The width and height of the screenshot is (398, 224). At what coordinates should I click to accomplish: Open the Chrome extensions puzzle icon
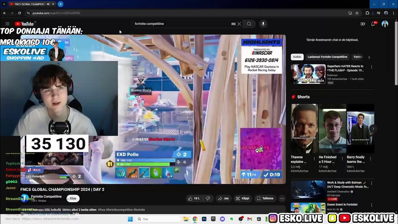pyautogui.click(x=368, y=13)
